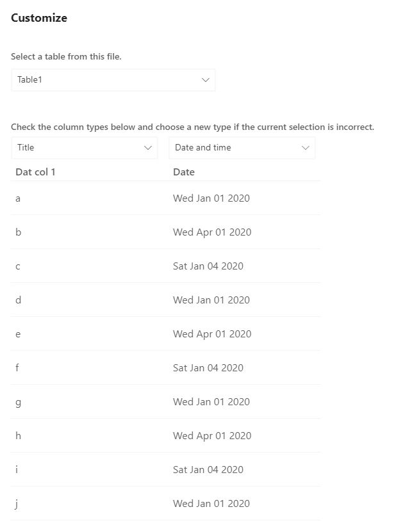Click the date value in row j
Viewport: 394px width, 523px height.
[x=211, y=504]
